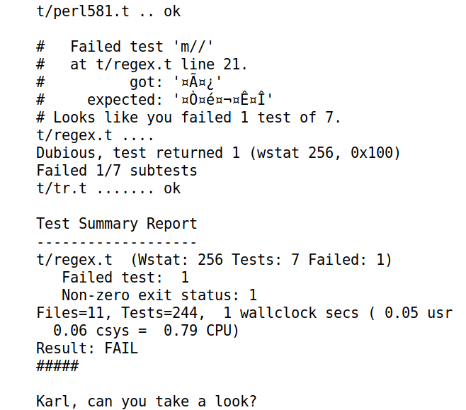Click 'Karl, can you take a look?' text
The width and height of the screenshot is (466, 410).
146,402
